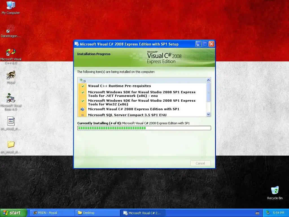Viewport: 289px width, 217px height.
Task: Switch to MSDN - Mypal taskbar button
Action: coord(52,213)
